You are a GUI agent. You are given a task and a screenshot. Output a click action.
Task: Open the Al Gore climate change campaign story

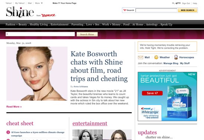tap(37, 134)
